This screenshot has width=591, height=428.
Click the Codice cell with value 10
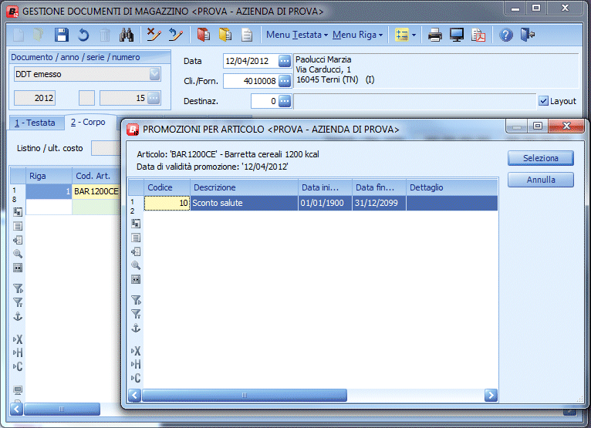pos(167,203)
